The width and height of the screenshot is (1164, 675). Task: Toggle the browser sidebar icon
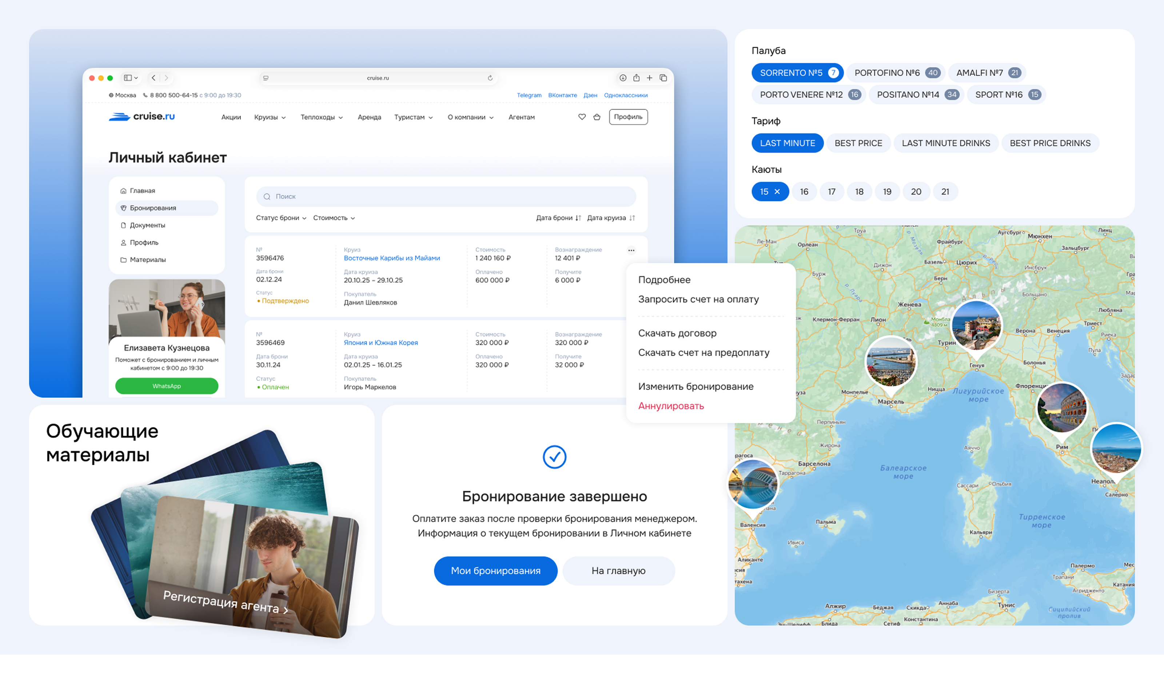point(131,78)
